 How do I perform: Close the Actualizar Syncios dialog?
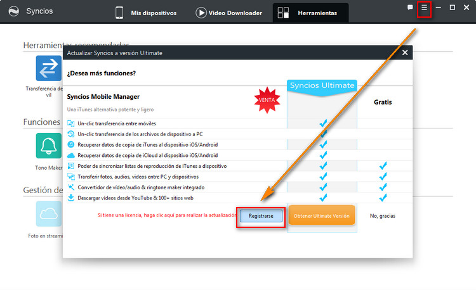[405, 53]
